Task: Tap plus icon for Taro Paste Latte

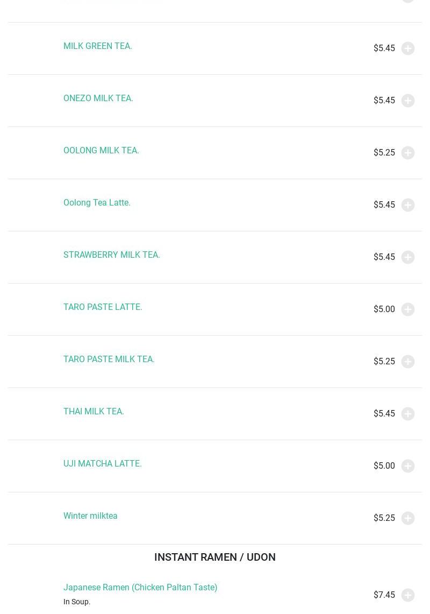Action: coord(408,309)
